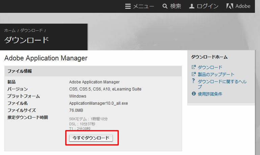This screenshot has width=260, height=155.
Task: Open the sidebar ダウンロード link
Action: (x=210, y=67)
